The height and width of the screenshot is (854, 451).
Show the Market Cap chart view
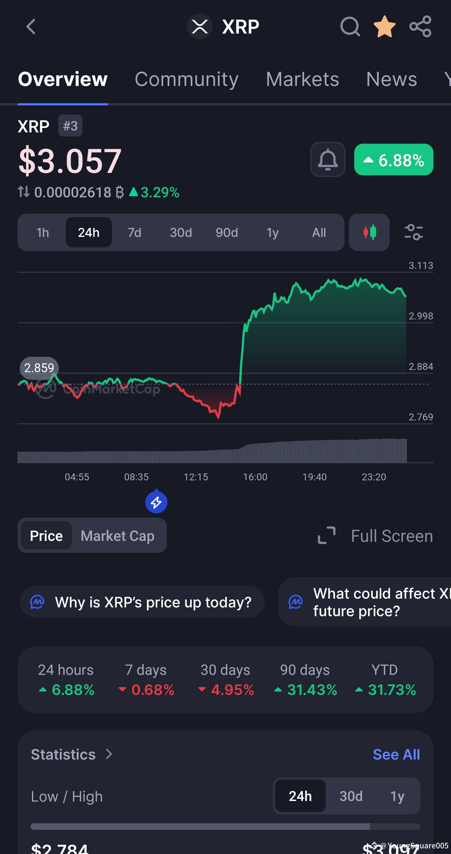coord(117,536)
